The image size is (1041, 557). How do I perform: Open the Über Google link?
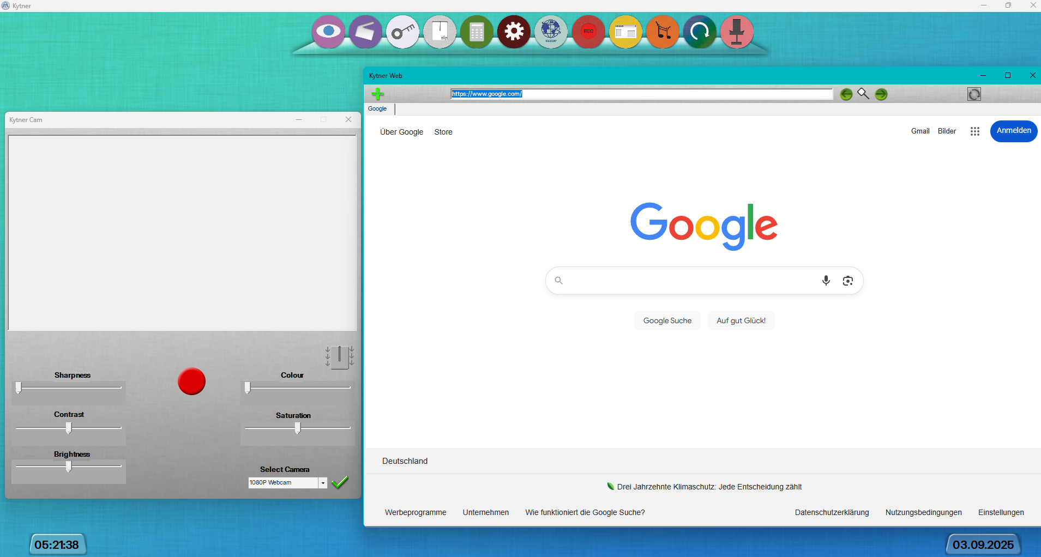click(402, 132)
